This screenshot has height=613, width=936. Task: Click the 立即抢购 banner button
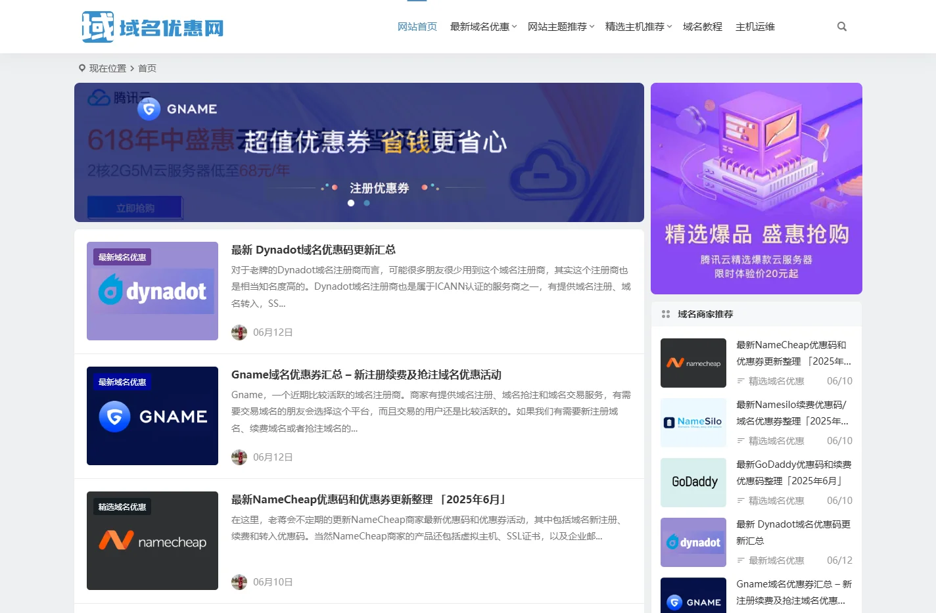(x=135, y=208)
